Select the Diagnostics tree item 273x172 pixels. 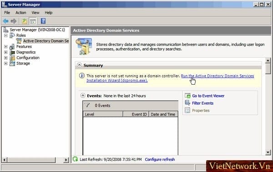click(x=26, y=52)
